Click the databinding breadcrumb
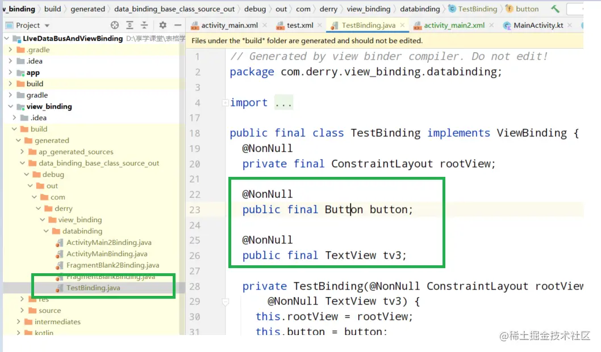 [x=420, y=9]
